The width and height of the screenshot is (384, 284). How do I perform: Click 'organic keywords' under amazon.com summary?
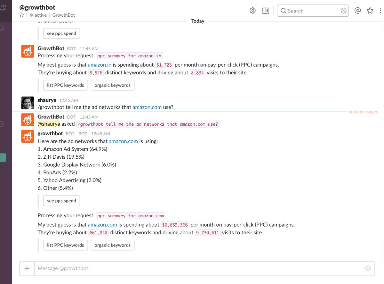tap(113, 245)
